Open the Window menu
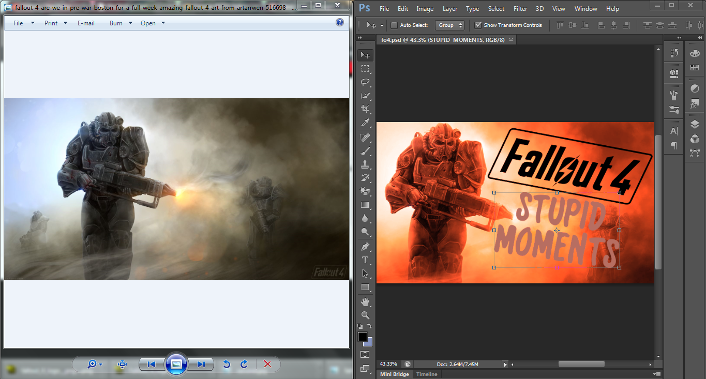The image size is (706, 379). pos(586,9)
